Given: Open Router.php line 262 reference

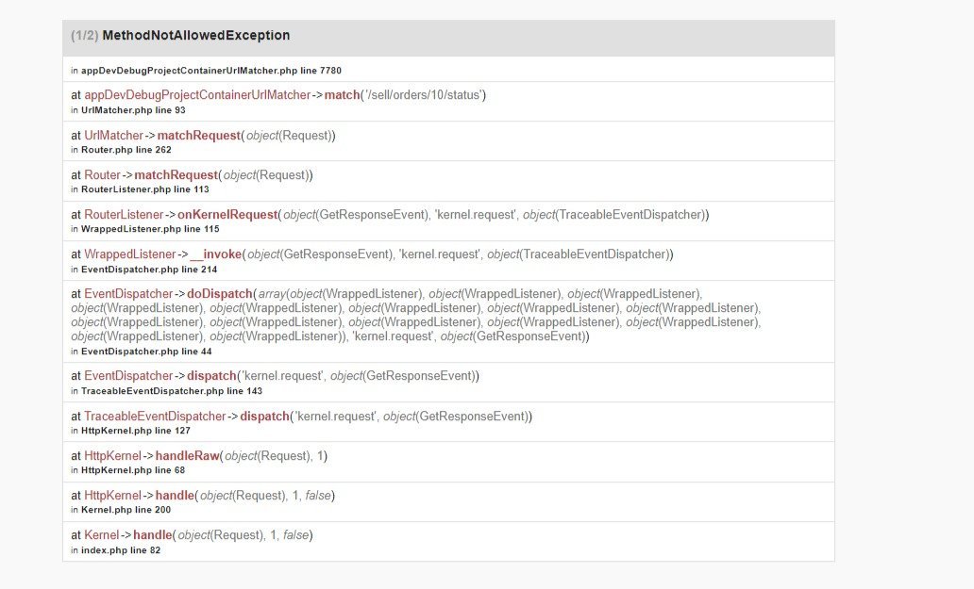Looking at the screenshot, I should pos(126,150).
